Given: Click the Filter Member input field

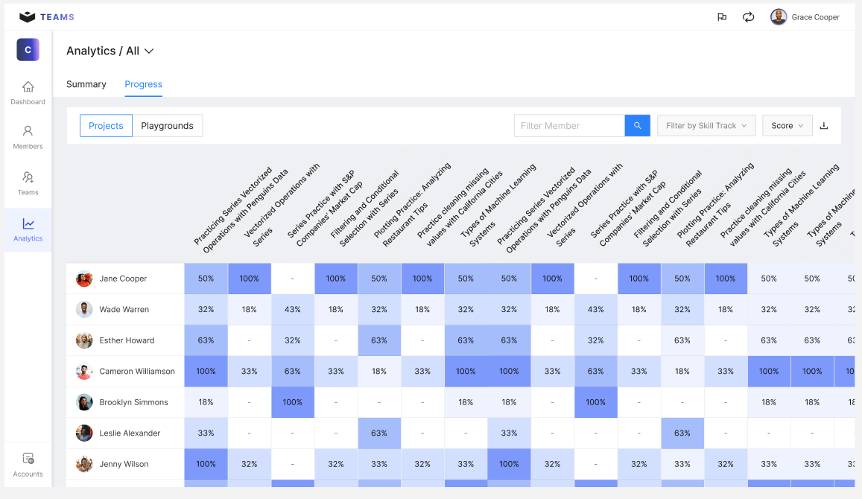Looking at the screenshot, I should click(568, 125).
